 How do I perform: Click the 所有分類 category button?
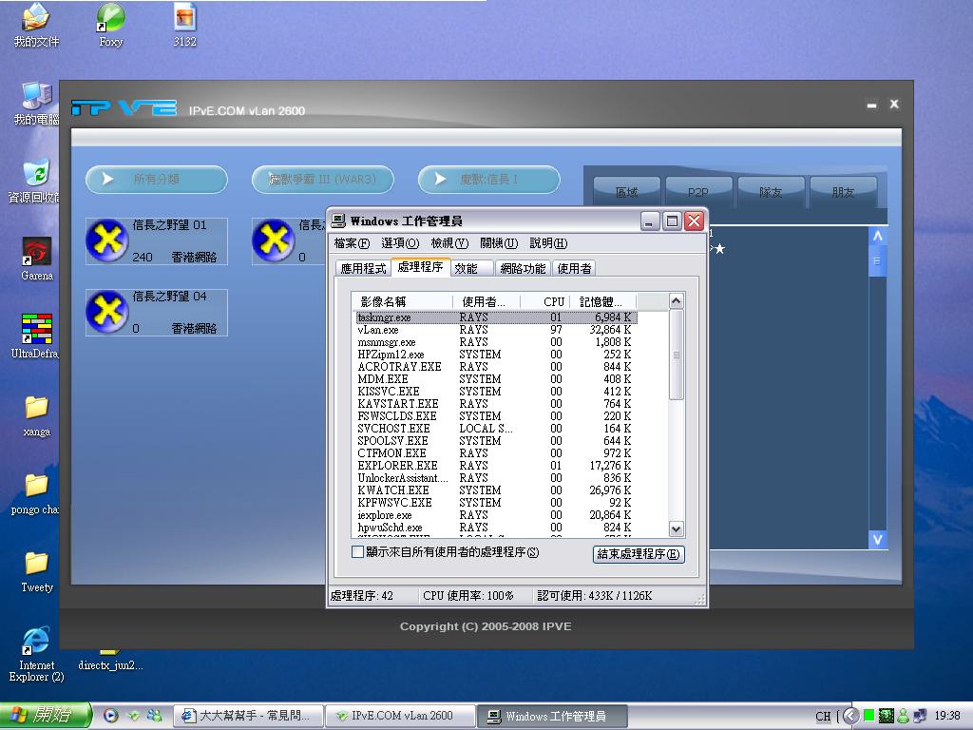click(x=157, y=180)
